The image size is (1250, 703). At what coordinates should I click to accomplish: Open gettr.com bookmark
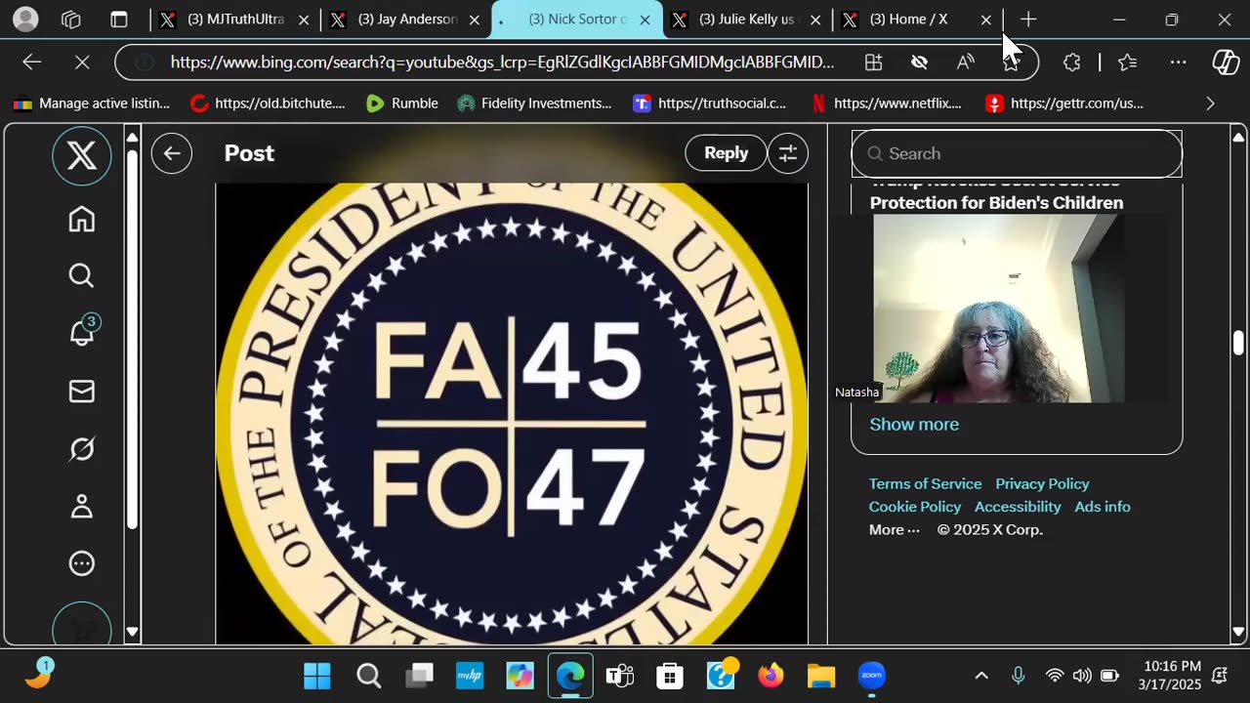pyautogui.click(x=1064, y=103)
